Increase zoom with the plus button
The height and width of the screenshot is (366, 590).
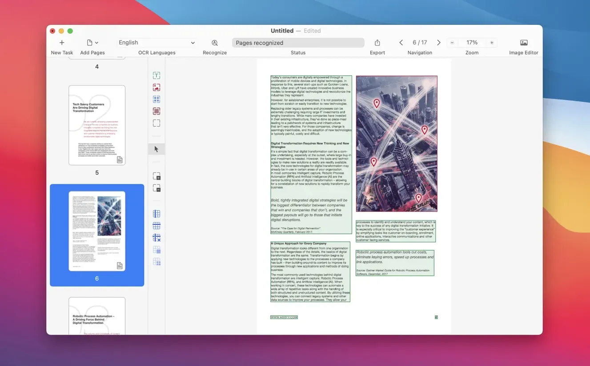click(x=492, y=43)
